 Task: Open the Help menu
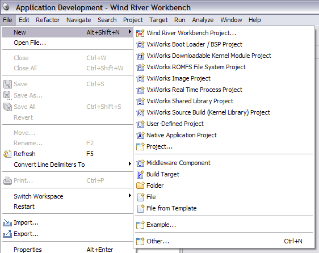click(x=254, y=20)
